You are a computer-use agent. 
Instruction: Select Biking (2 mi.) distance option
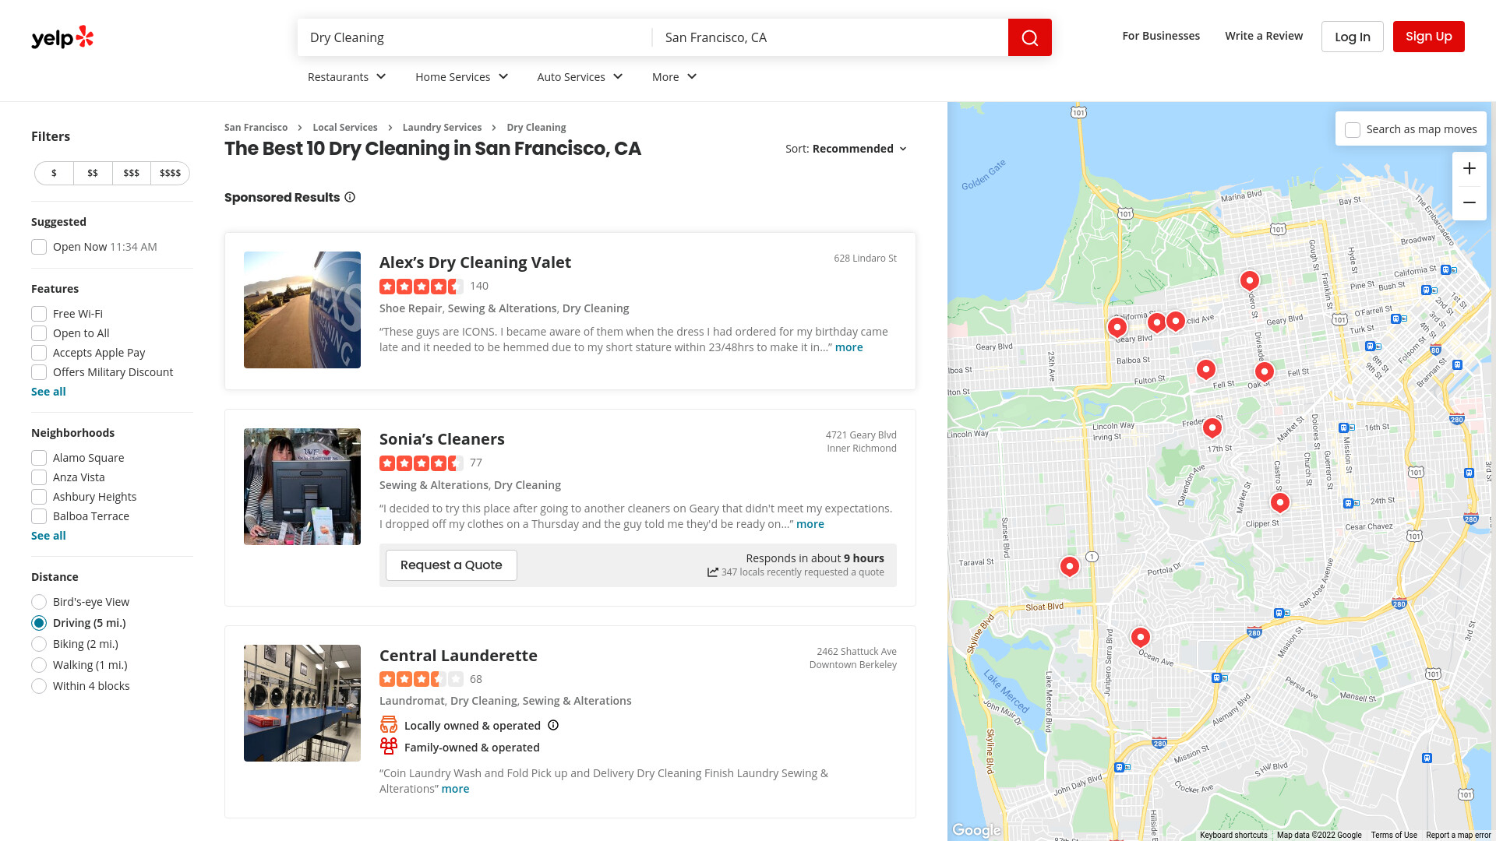[39, 644]
